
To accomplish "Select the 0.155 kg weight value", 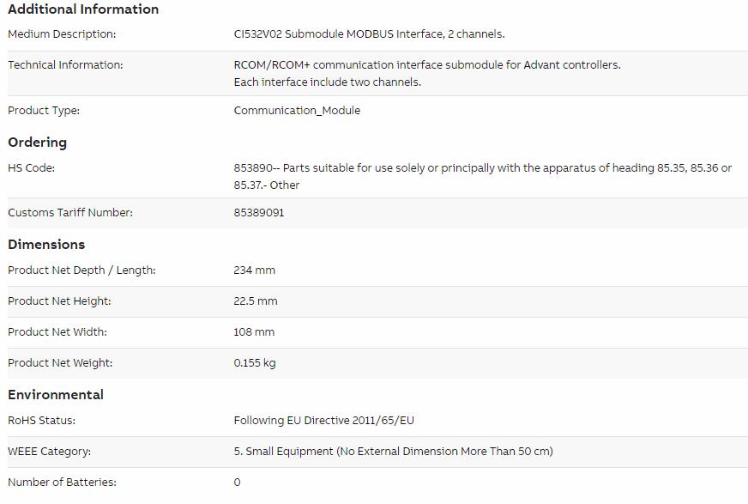I will pos(255,362).
